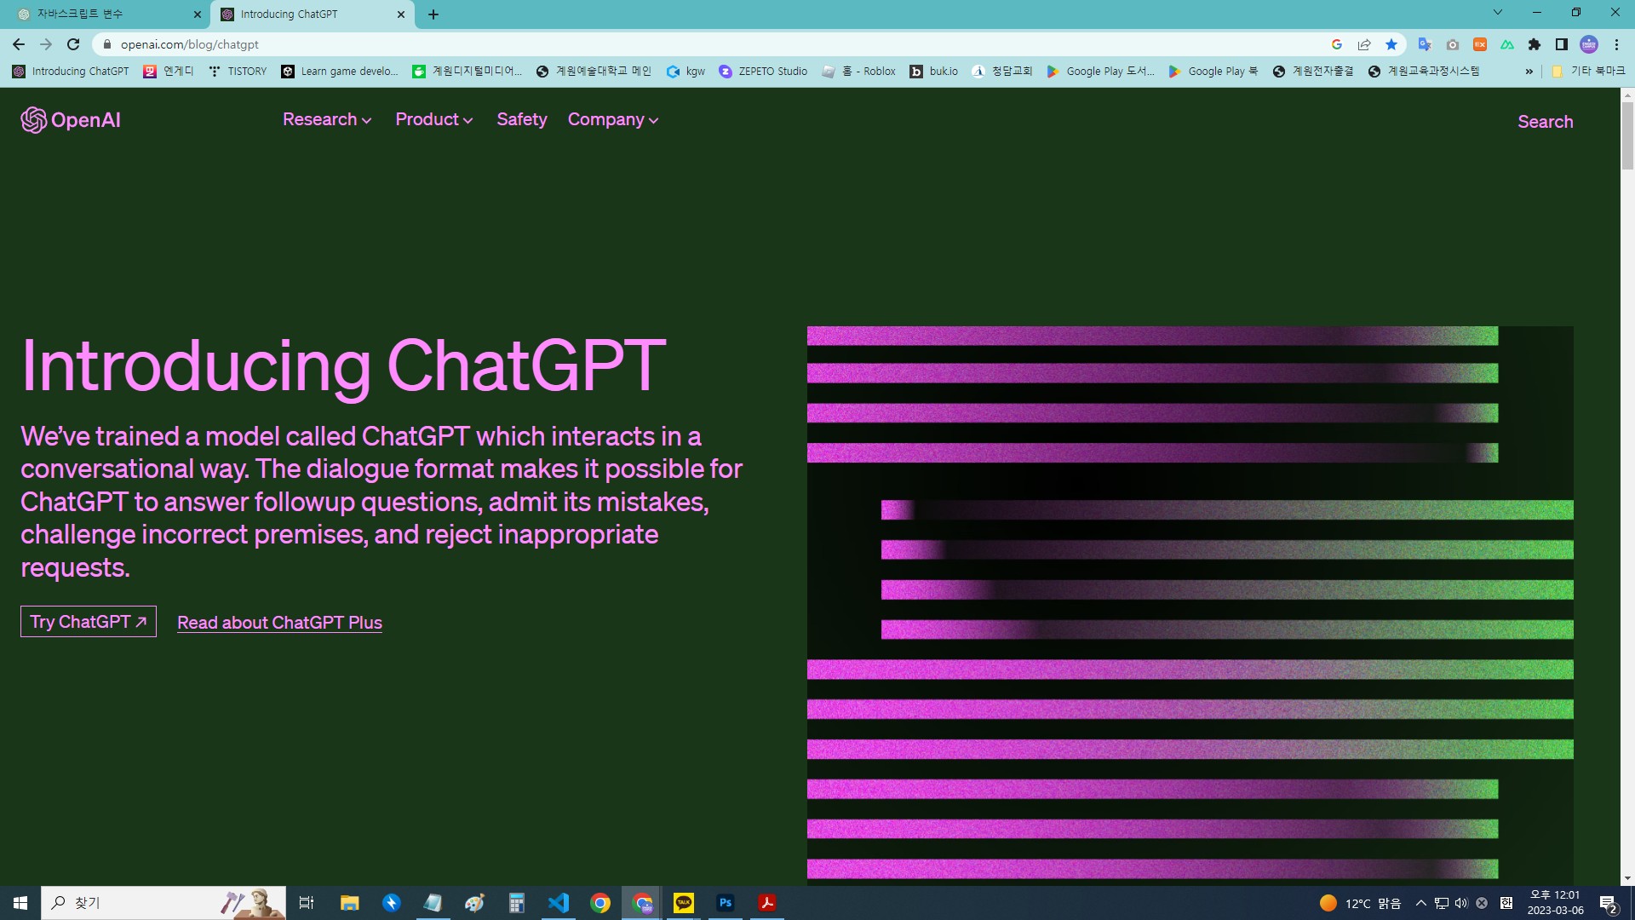1635x920 pixels.
Task: Open Visual Studio Code from the taskbar
Action: tap(559, 902)
